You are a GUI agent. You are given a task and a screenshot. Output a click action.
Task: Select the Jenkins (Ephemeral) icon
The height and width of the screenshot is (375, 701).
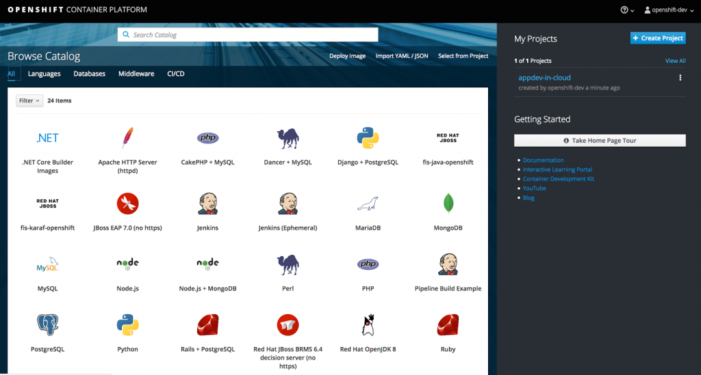pos(288,204)
